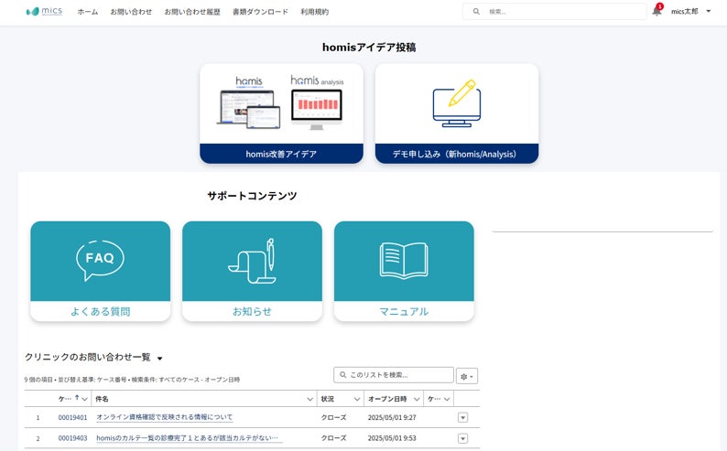Click the magnifier icon in header search
Image resolution: width=727 pixels, height=451 pixels.
[x=476, y=12]
